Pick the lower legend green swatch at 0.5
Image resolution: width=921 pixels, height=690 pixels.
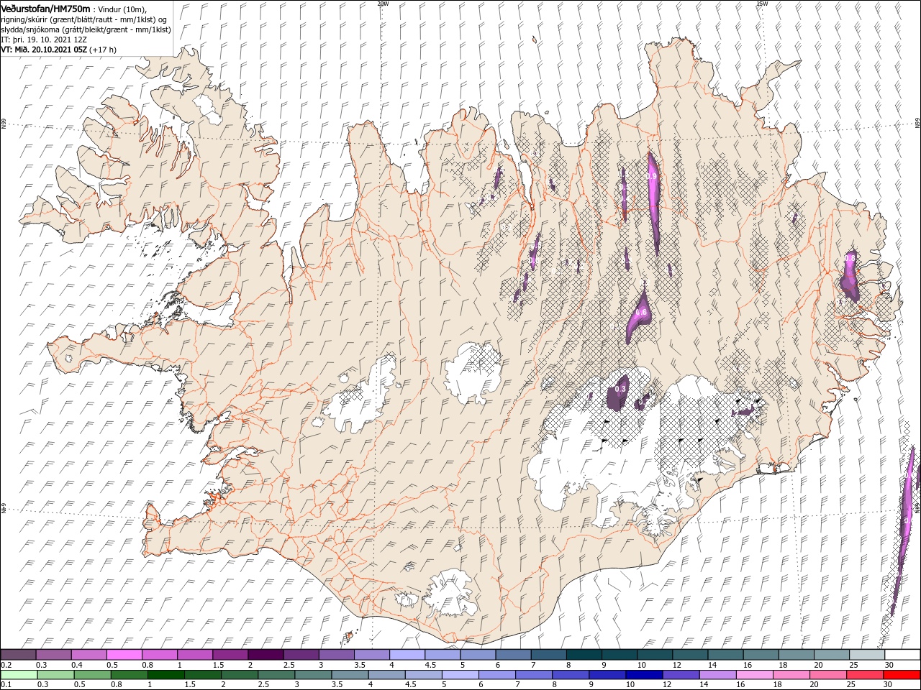(92, 675)
